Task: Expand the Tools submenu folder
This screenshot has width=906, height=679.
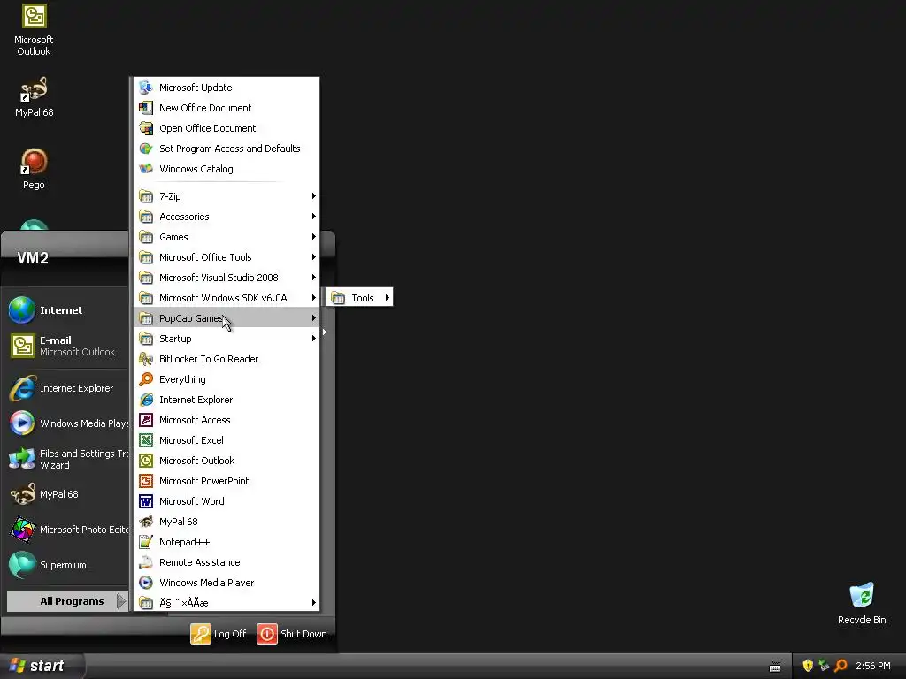Action: click(359, 298)
